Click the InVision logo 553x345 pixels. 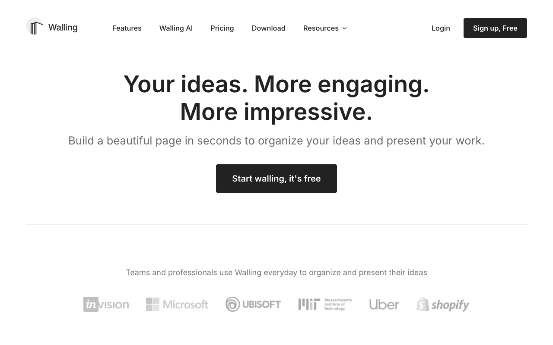(x=106, y=304)
